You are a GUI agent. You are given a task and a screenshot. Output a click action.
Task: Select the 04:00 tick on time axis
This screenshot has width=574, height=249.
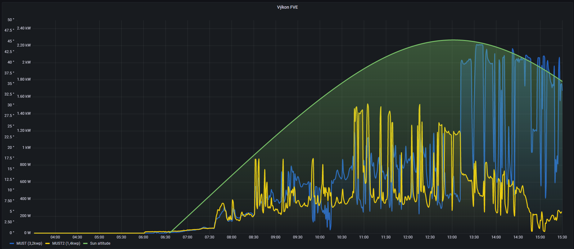point(55,237)
